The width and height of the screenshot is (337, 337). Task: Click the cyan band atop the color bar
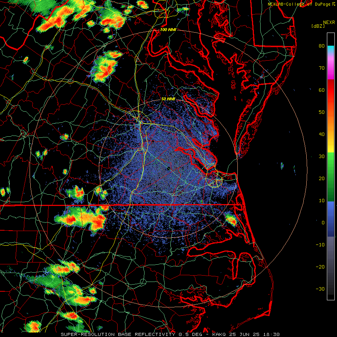coord(331,49)
